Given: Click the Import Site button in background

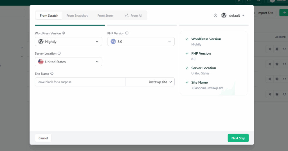Looking at the screenshot, I should click(x=265, y=13).
